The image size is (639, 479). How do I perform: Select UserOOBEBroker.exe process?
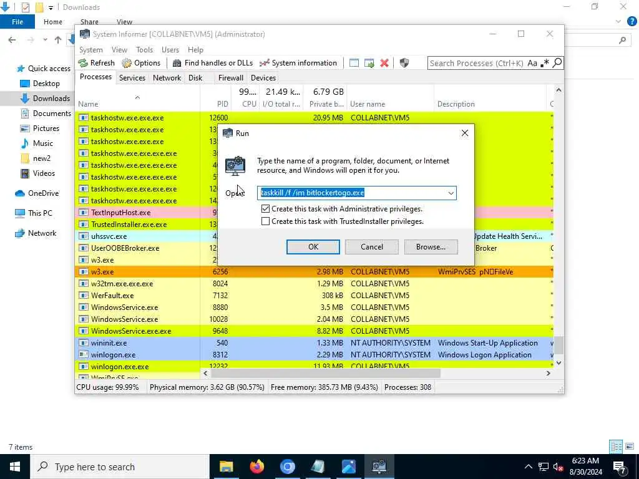[147, 248]
